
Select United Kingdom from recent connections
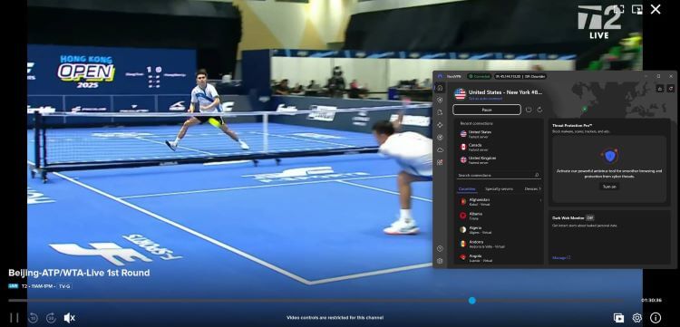tap(499, 159)
